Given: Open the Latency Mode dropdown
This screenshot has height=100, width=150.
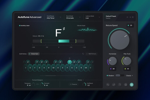Looking at the screenshot, I should 93,17.
